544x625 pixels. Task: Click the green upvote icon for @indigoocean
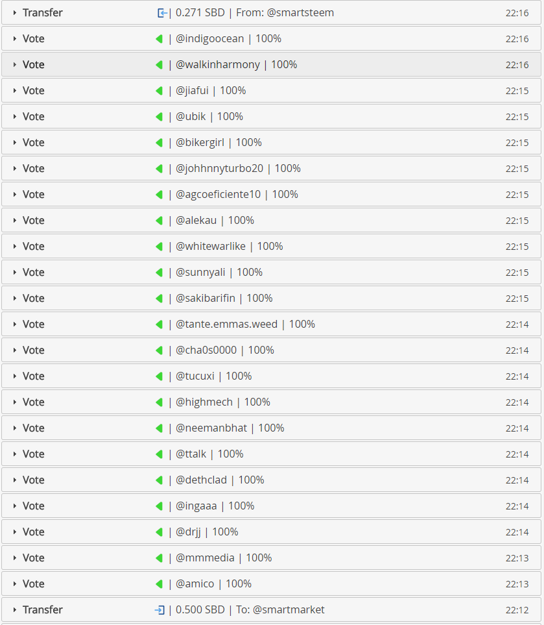coord(160,39)
